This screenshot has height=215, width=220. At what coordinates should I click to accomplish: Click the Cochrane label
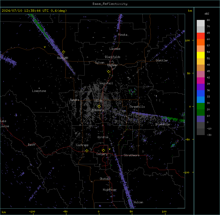coord(82,145)
